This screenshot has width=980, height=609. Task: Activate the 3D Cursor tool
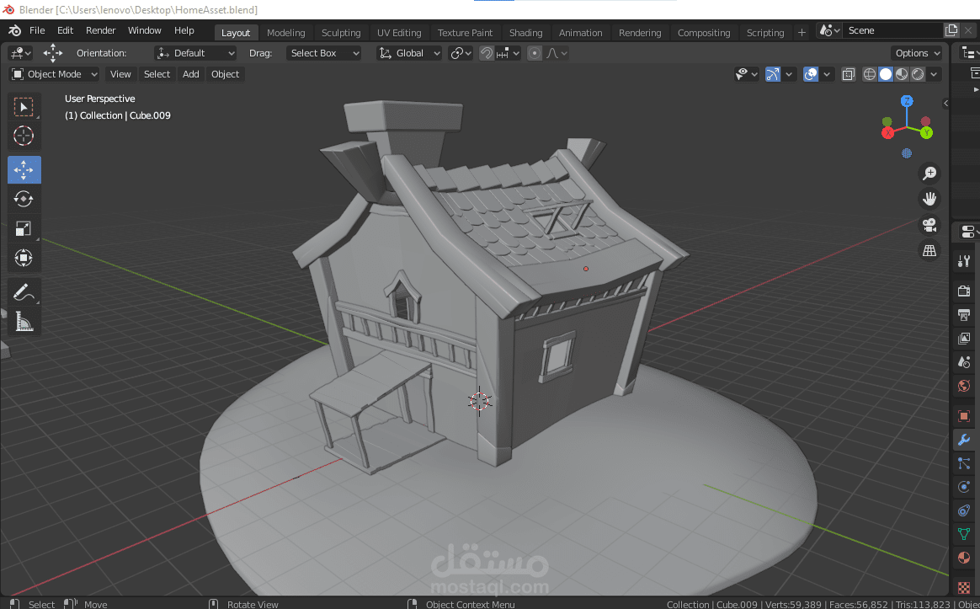click(24, 136)
